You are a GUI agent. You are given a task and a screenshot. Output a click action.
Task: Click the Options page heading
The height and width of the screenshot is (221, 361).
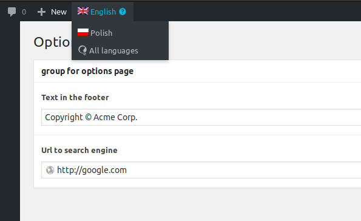click(x=52, y=42)
